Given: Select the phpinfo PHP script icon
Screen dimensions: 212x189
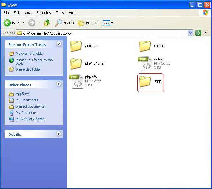Looking at the screenshot, I should 76,81.
